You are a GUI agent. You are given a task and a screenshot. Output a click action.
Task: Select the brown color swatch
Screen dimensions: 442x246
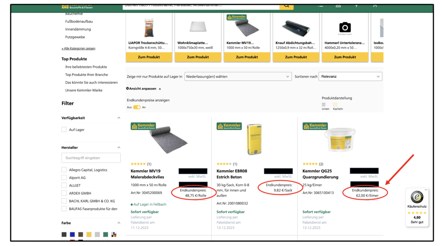(80, 235)
